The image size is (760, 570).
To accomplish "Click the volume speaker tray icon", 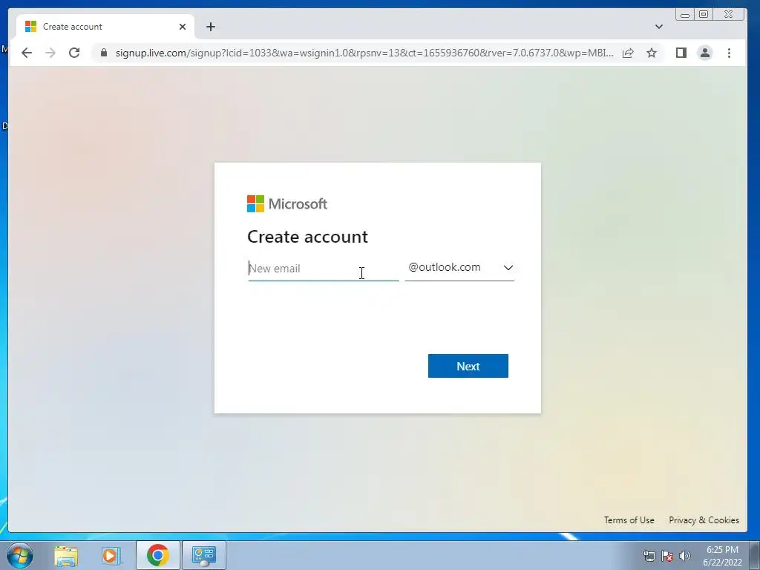I will click(685, 556).
